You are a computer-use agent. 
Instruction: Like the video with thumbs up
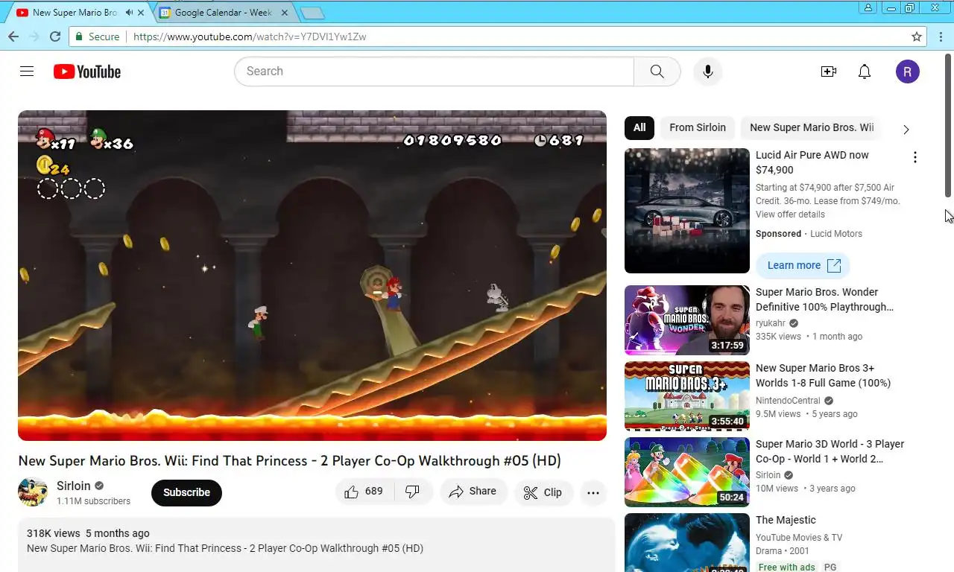364,492
